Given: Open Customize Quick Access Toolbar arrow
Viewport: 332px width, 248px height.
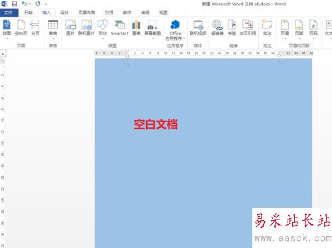Looking at the screenshot, I should [x=46, y=4].
